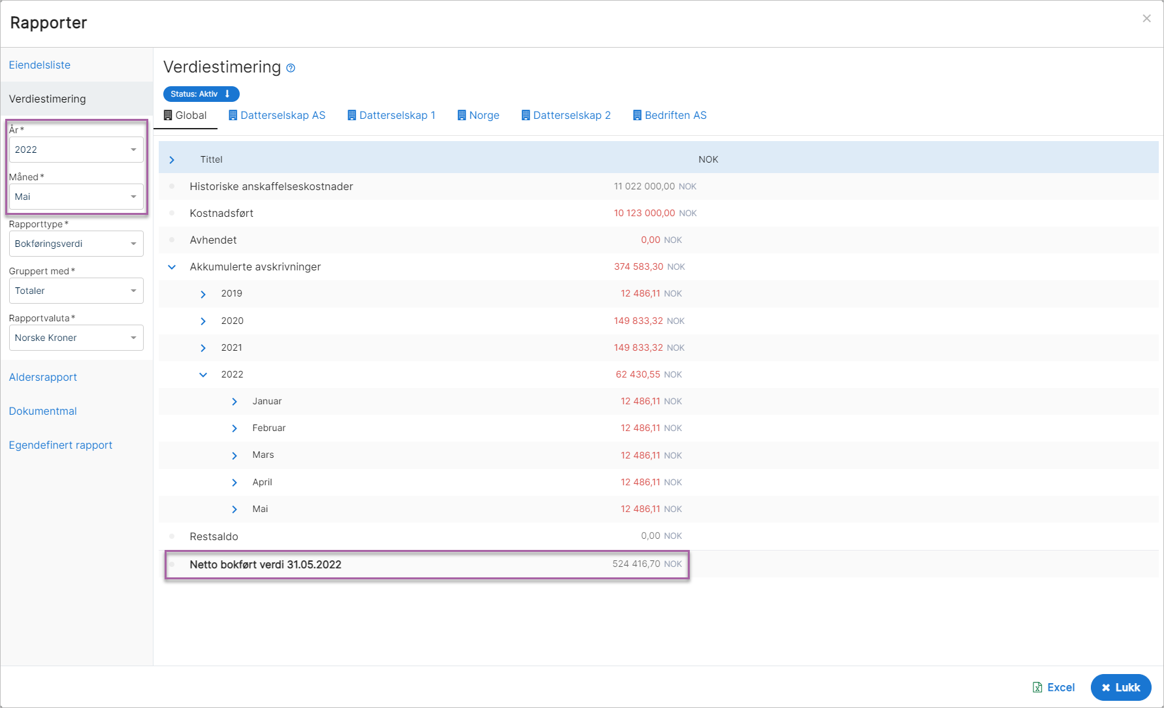1164x708 pixels.
Task: Click the help icon next to Verdiestimering
Action: coord(291,68)
